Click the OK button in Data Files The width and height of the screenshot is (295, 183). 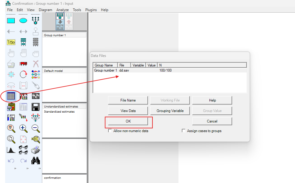(x=128, y=121)
